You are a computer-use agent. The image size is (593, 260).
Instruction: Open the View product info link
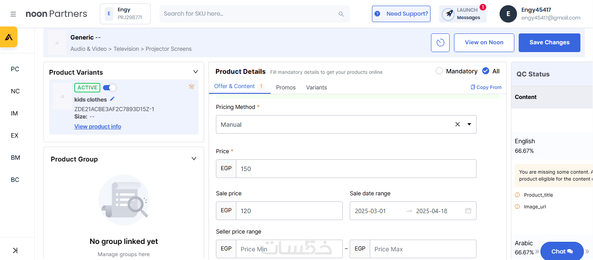tap(98, 127)
